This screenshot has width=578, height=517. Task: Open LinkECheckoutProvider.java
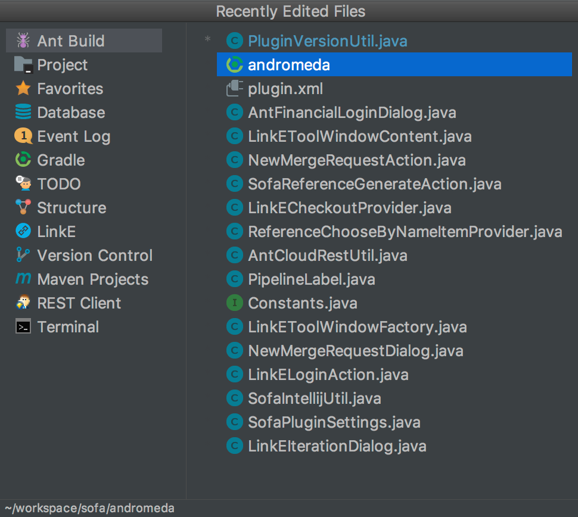(394, 207)
